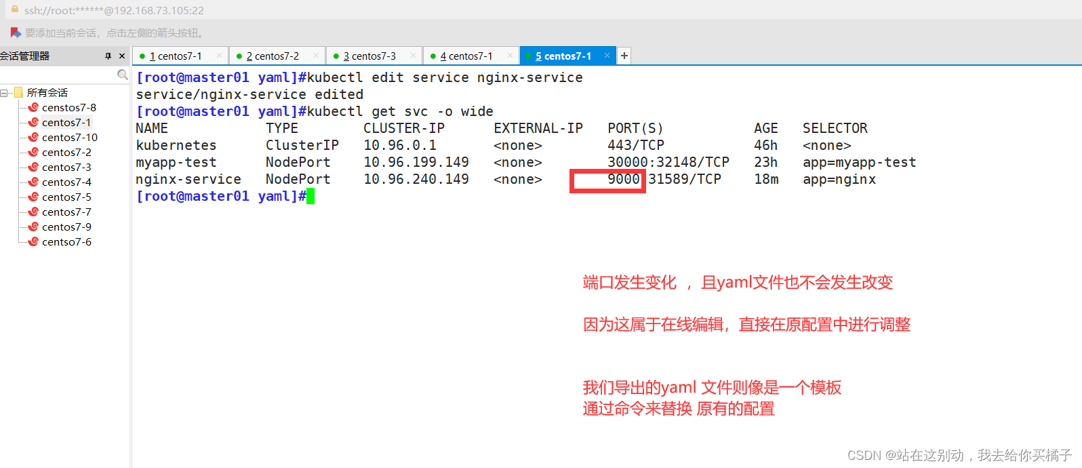
Task: Open session centso7-6 in the tree
Action: click(66, 242)
